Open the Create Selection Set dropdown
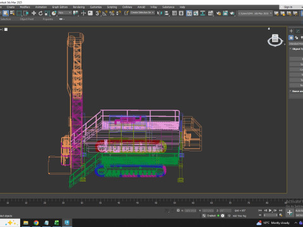The width and height of the screenshot is (303, 227). (142, 13)
